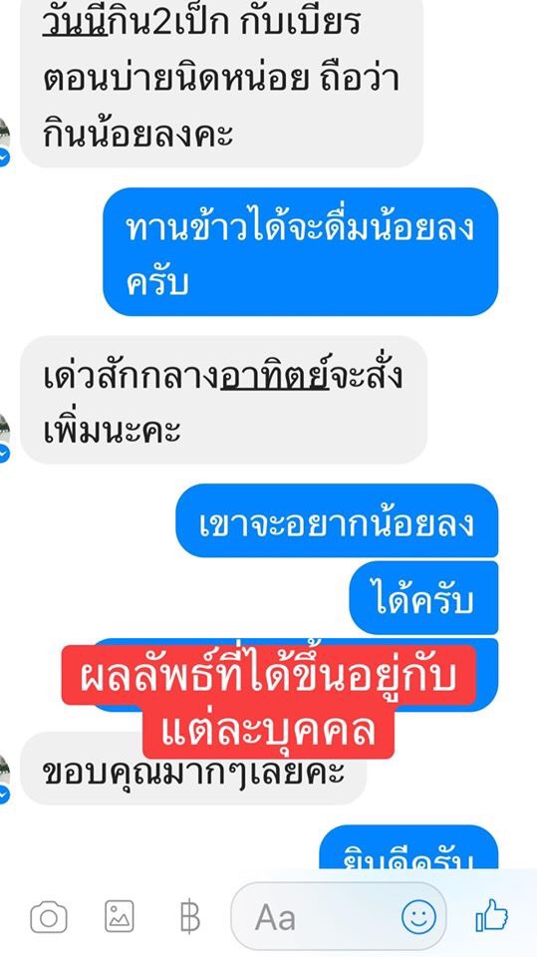Tap the underlined word วันนี้

75,21
